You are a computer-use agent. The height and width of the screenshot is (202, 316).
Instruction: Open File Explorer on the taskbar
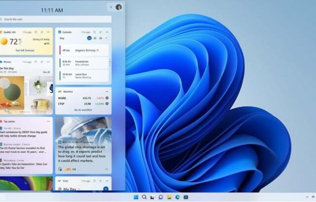tap(169, 197)
